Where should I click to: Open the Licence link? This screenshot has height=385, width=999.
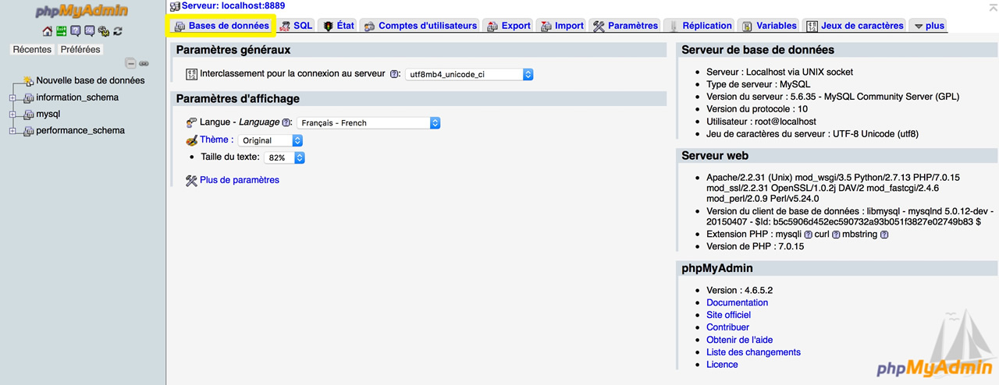[x=722, y=365]
